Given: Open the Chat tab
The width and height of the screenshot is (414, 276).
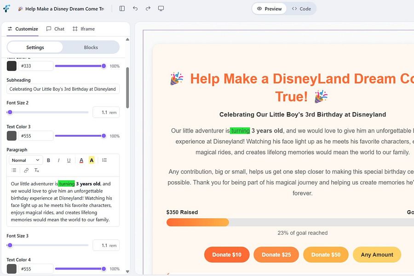Looking at the screenshot, I should (x=55, y=29).
